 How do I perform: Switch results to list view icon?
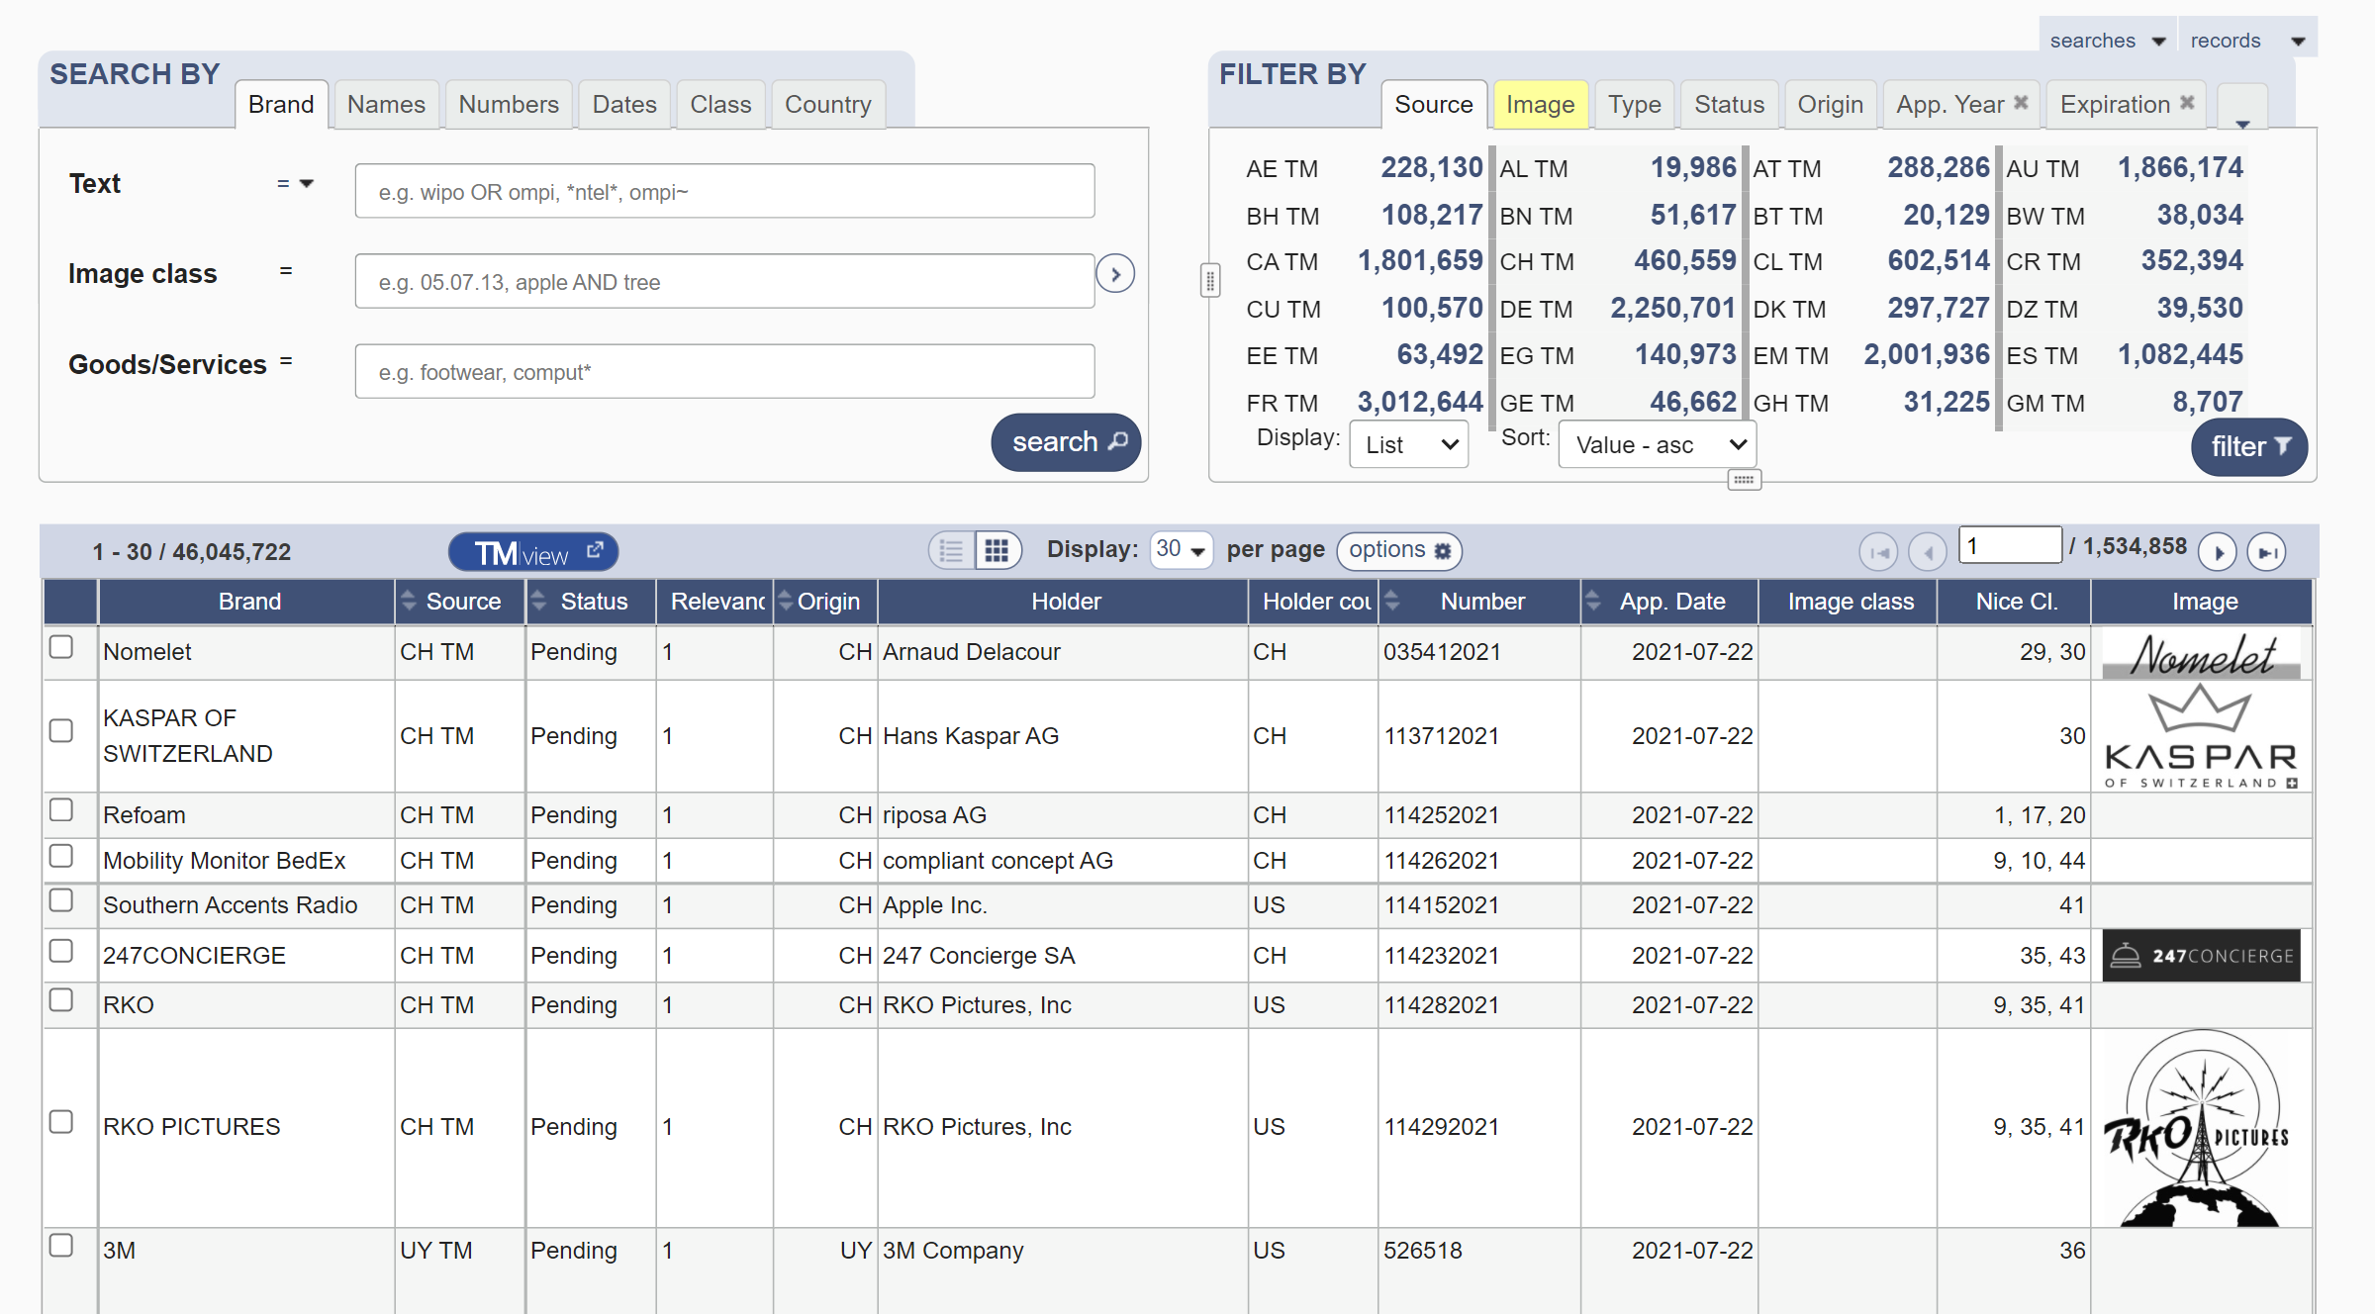[x=951, y=550]
